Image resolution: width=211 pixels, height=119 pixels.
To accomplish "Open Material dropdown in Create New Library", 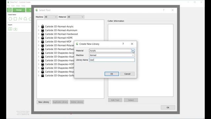I will click(112, 51).
